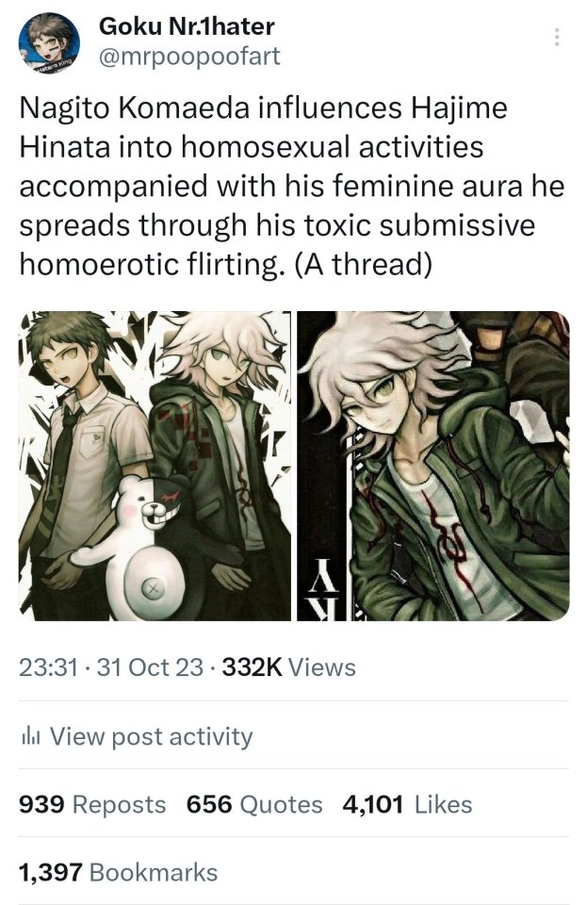Open the 1,397 Bookmarks count

(118, 872)
